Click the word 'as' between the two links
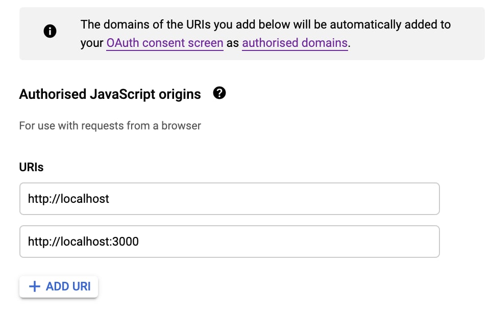Screen dimensions: 491x320 233,43
